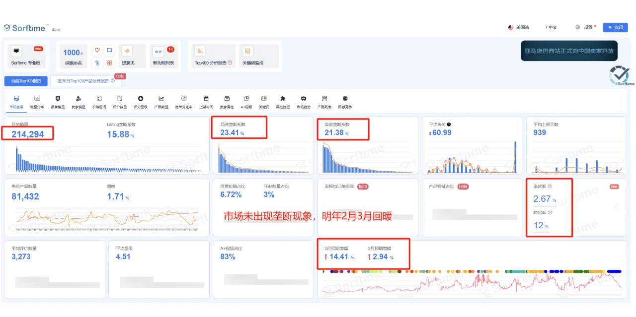The height and width of the screenshot is (317, 636).
Task: Click the Save link beside Sorftime logo
Action: [56, 29]
